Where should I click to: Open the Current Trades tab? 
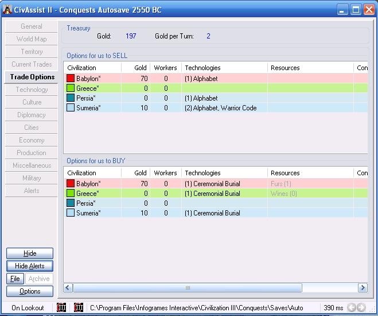[32, 64]
